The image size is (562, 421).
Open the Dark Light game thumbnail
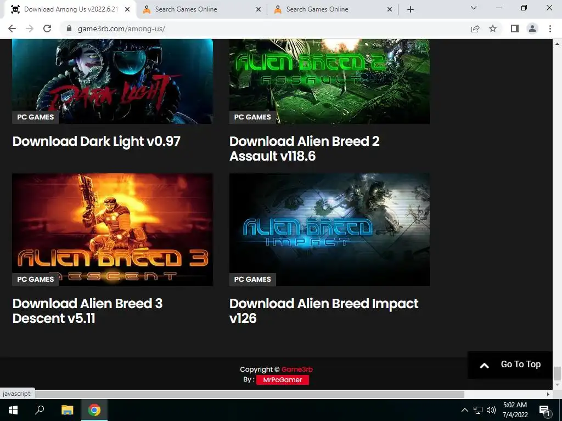[113, 81]
